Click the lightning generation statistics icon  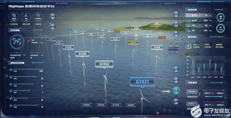pyautogui.click(x=188, y=46)
